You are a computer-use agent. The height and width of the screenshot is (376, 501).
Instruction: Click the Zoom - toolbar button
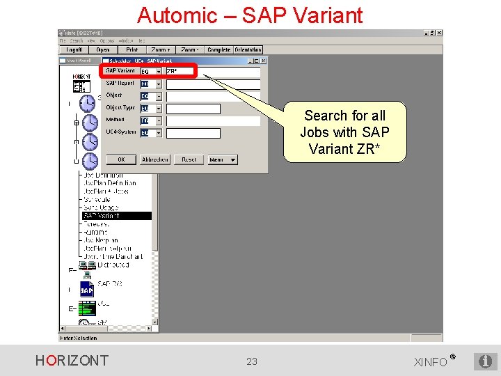[x=190, y=50]
